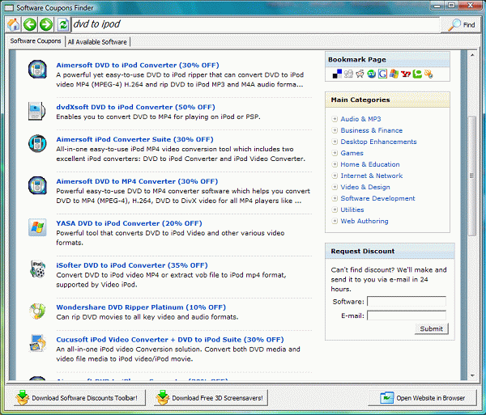Viewport: 486px width, 415px height.
Task: Click into the Software input field
Action: pyautogui.click(x=407, y=302)
